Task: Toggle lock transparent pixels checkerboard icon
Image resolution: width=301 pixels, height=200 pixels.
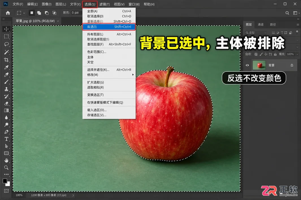Action: (x=256, y=54)
